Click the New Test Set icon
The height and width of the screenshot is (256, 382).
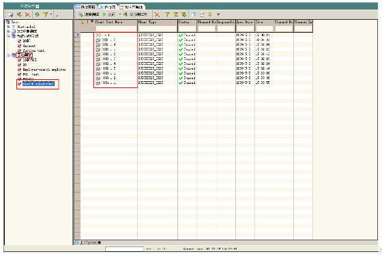[19, 14]
